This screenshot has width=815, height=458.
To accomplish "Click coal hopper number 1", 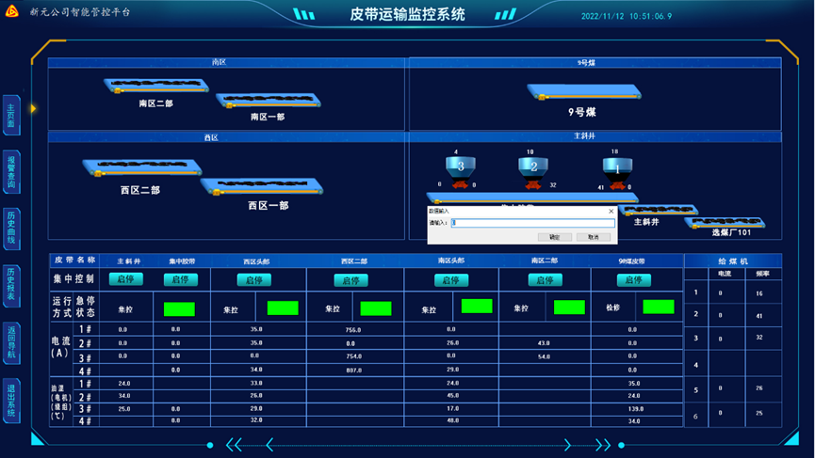I will pyautogui.click(x=617, y=167).
